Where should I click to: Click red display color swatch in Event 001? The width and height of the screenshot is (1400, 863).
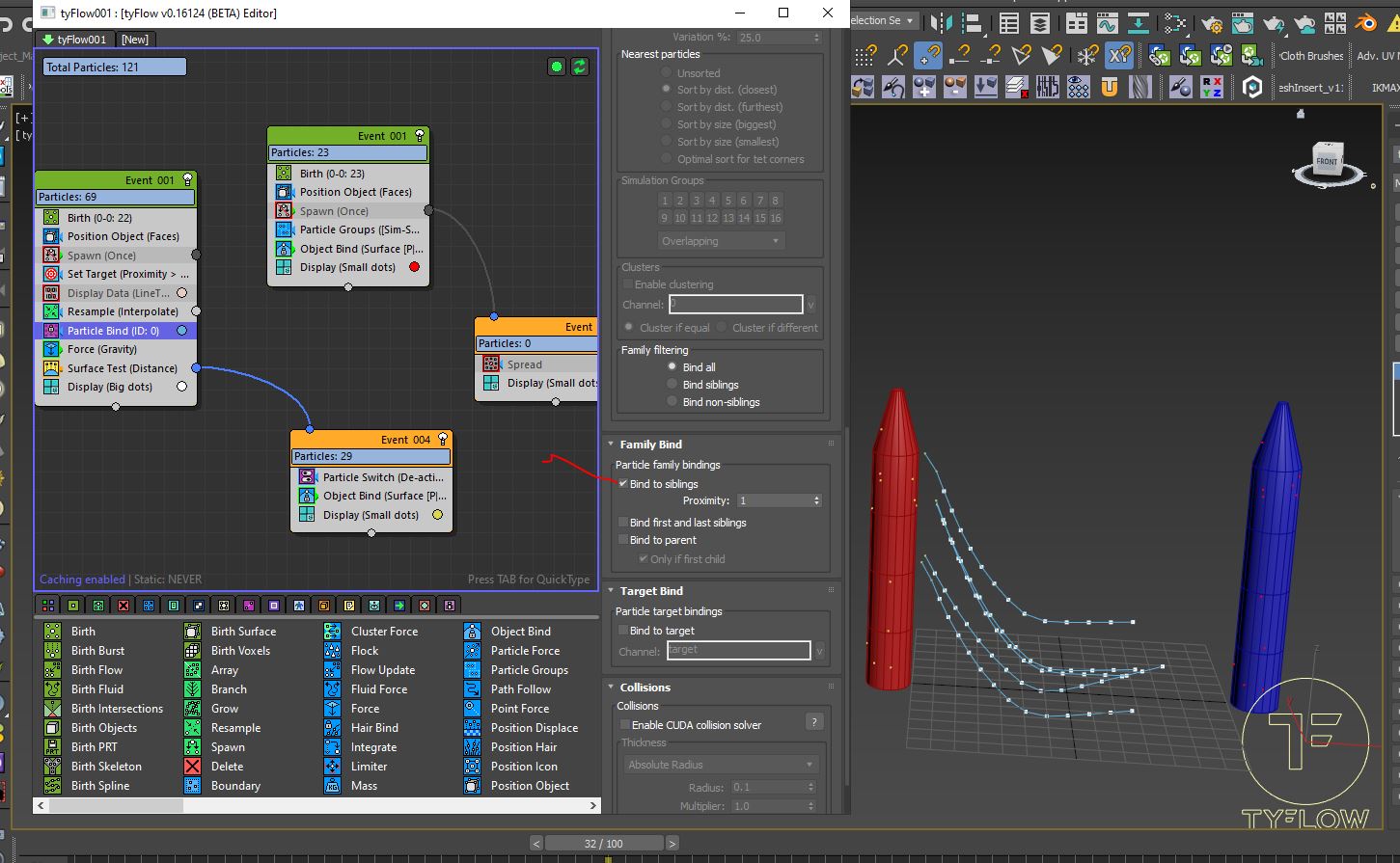[415, 267]
